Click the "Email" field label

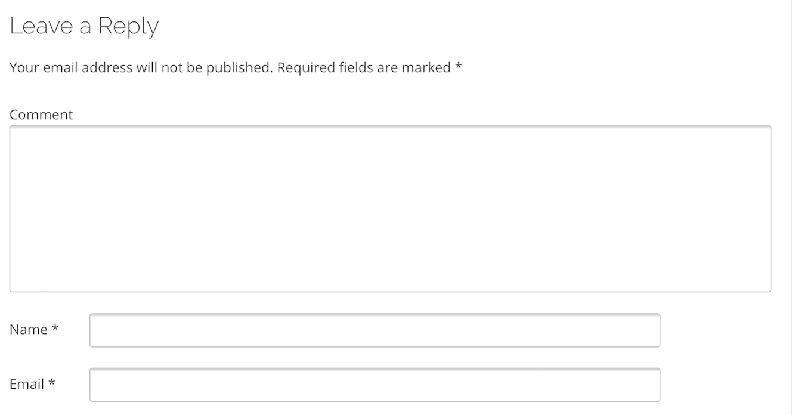coord(27,384)
